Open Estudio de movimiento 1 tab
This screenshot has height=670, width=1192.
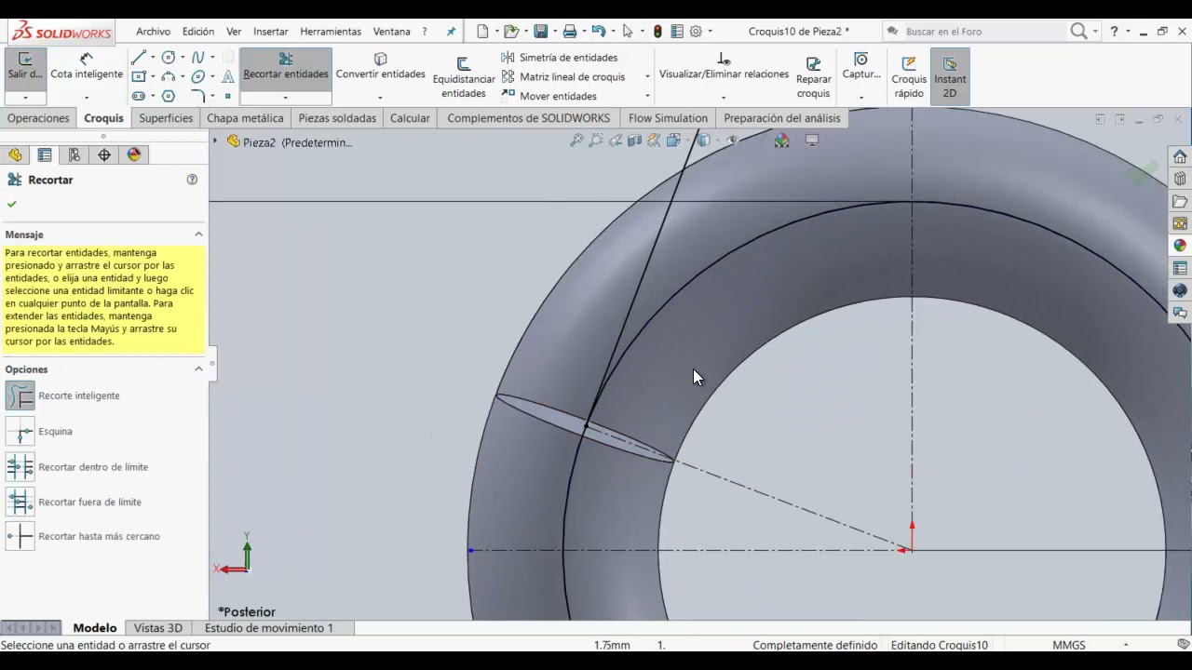(x=268, y=628)
